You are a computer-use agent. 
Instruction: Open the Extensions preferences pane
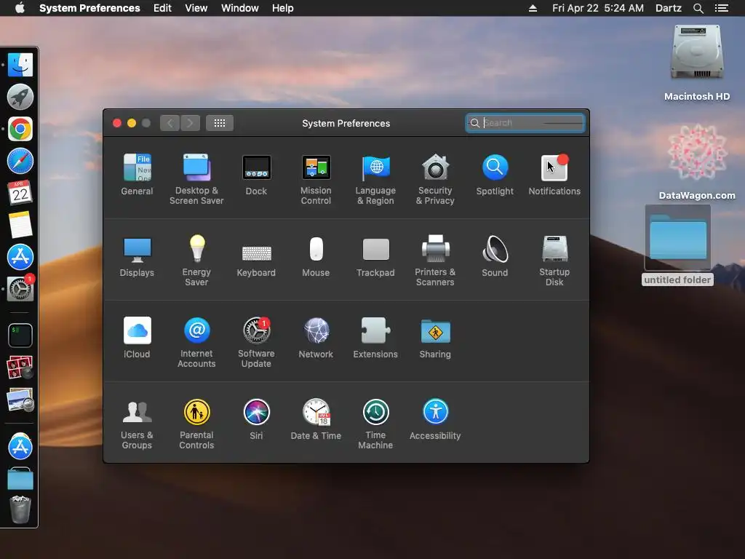coord(375,338)
